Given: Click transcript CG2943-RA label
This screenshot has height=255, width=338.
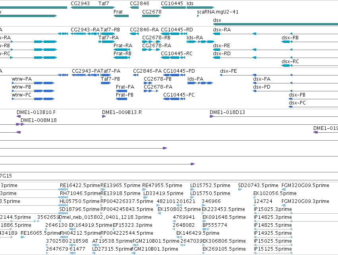Looking at the screenshot, I should tap(85, 29).
